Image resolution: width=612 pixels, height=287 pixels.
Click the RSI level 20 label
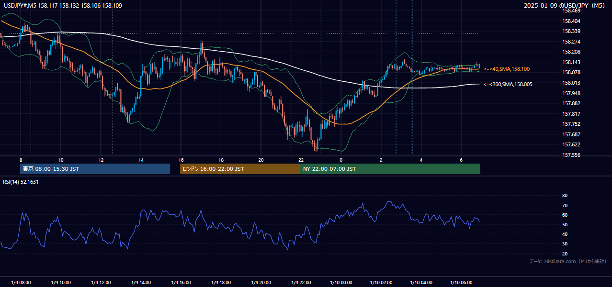(565, 254)
